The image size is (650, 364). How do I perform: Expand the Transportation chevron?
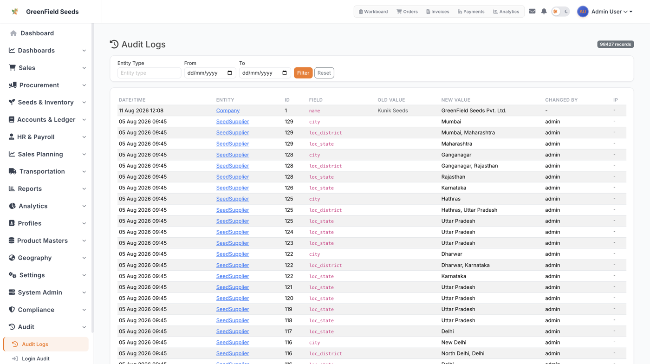(84, 171)
